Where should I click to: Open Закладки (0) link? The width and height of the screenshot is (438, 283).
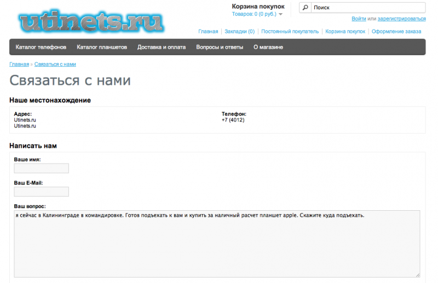click(240, 31)
